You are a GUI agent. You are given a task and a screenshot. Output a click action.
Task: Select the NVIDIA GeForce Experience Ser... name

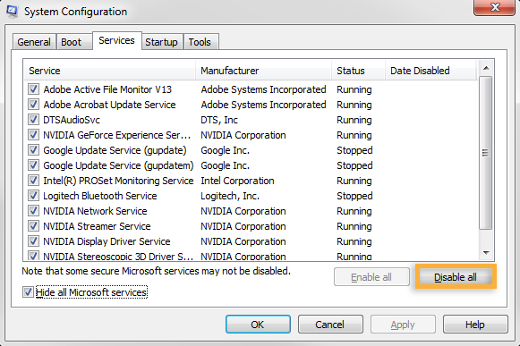[117, 135]
